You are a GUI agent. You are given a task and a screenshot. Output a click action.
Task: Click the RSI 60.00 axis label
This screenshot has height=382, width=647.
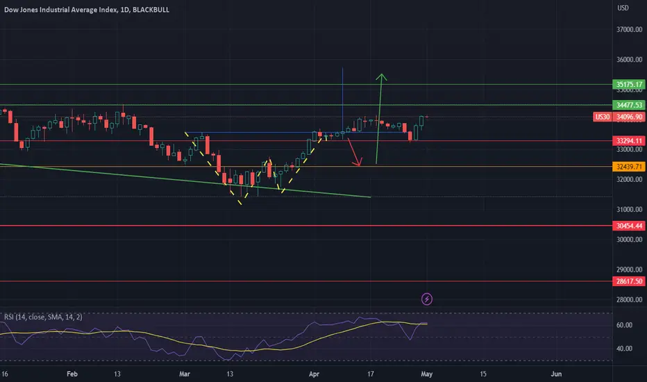tap(624, 325)
